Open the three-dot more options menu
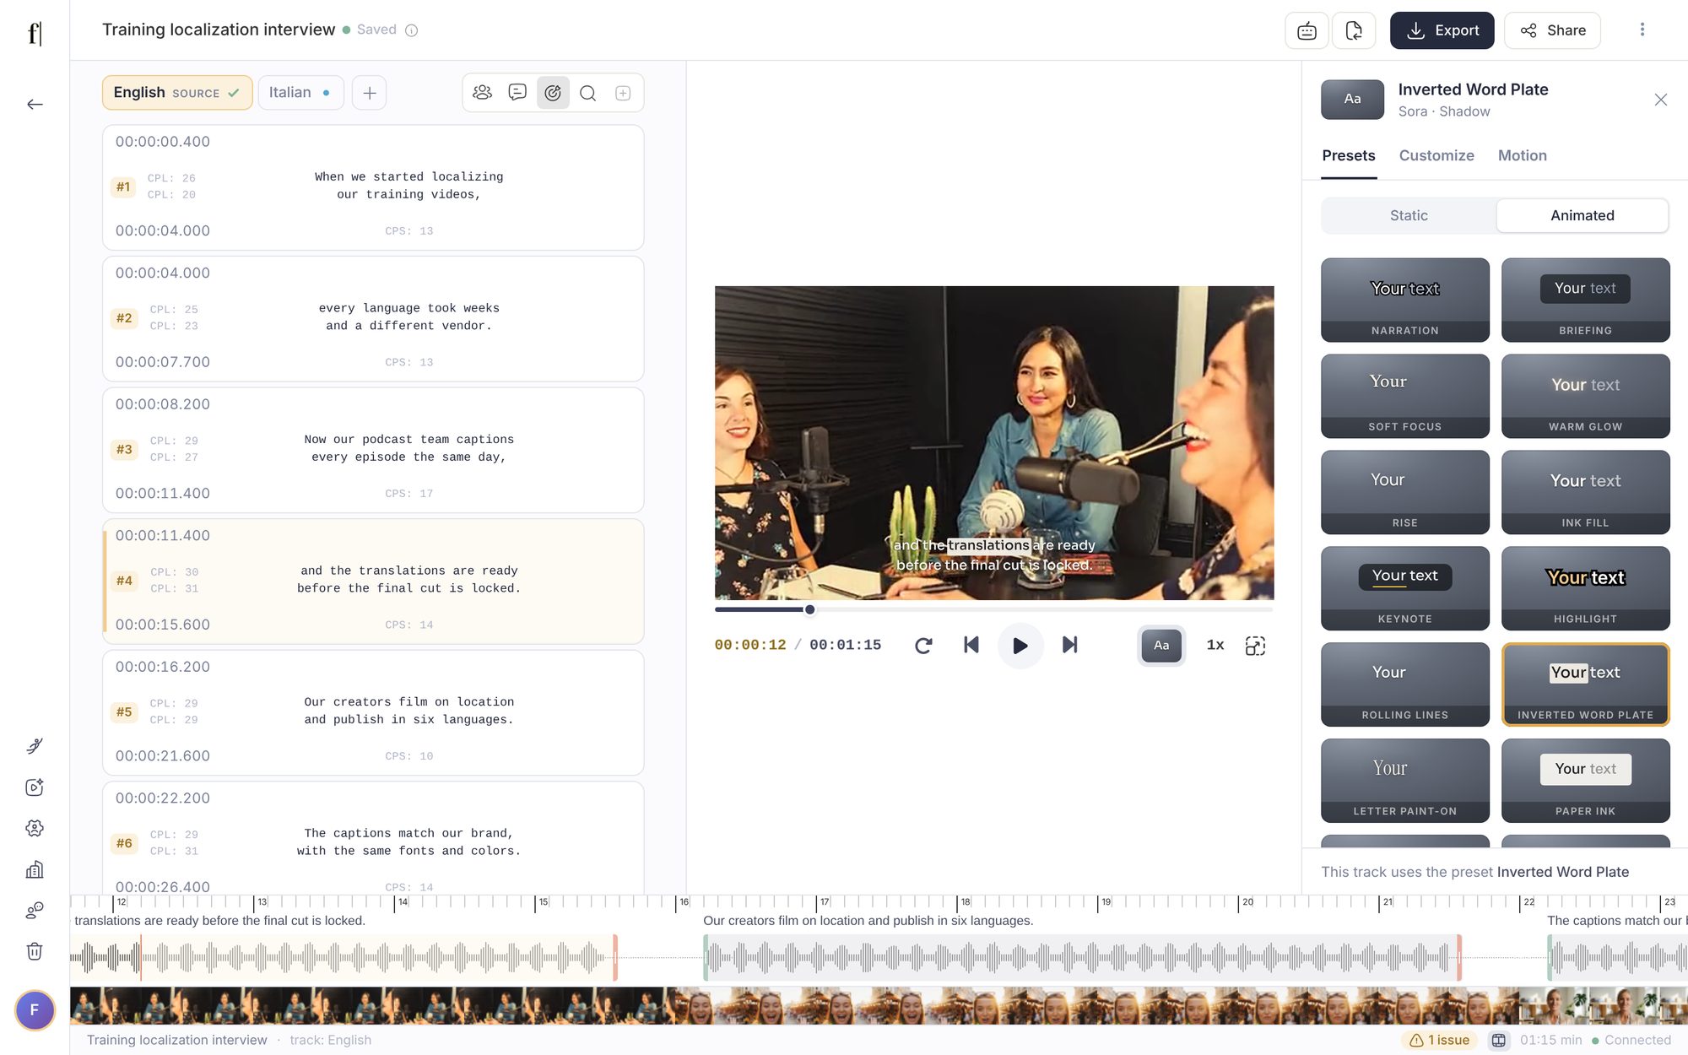Image resolution: width=1688 pixels, height=1055 pixels. click(1642, 30)
